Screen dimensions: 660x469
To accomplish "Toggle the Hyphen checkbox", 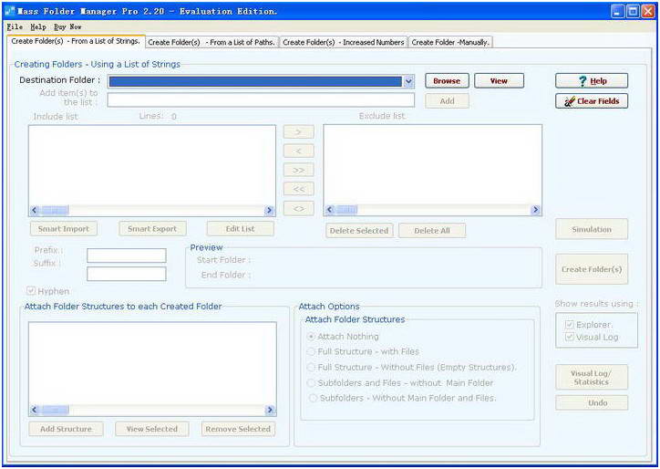I will (31, 291).
